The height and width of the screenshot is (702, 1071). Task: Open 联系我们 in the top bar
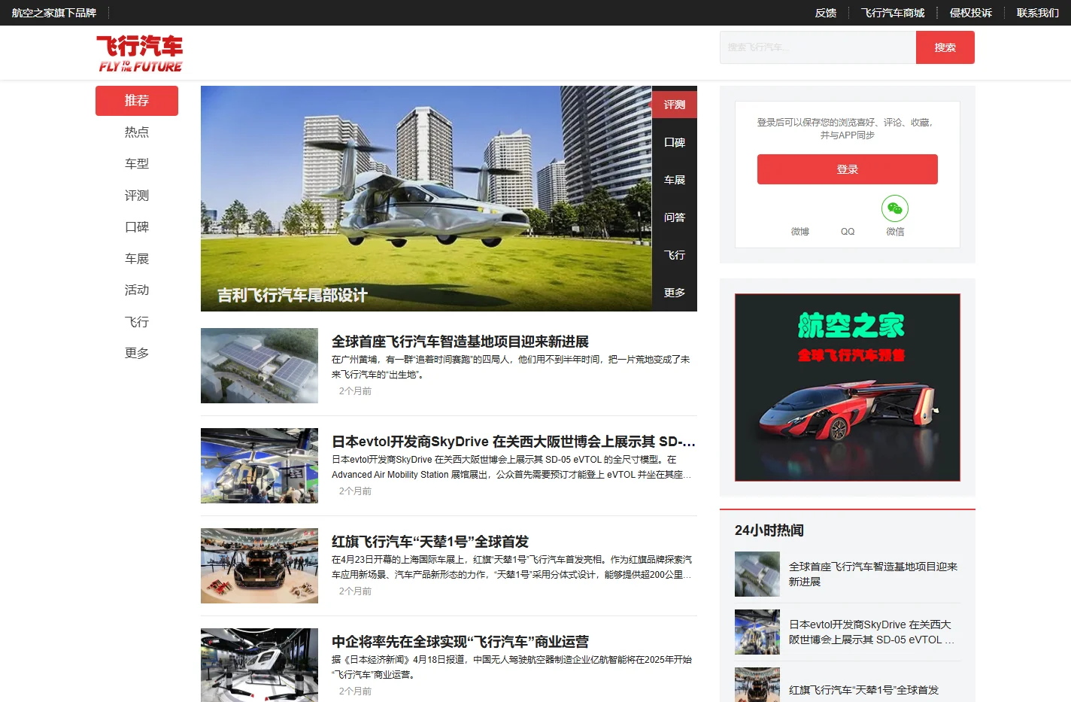1037,13
